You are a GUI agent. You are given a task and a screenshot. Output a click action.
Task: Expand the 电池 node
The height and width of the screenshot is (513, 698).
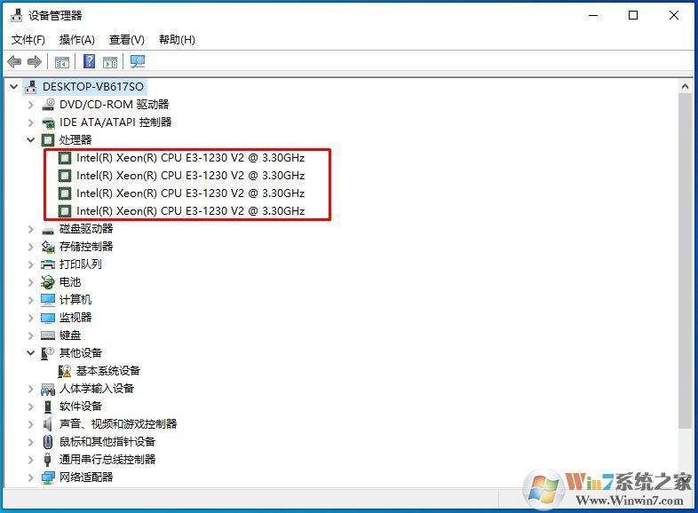point(31,282)
